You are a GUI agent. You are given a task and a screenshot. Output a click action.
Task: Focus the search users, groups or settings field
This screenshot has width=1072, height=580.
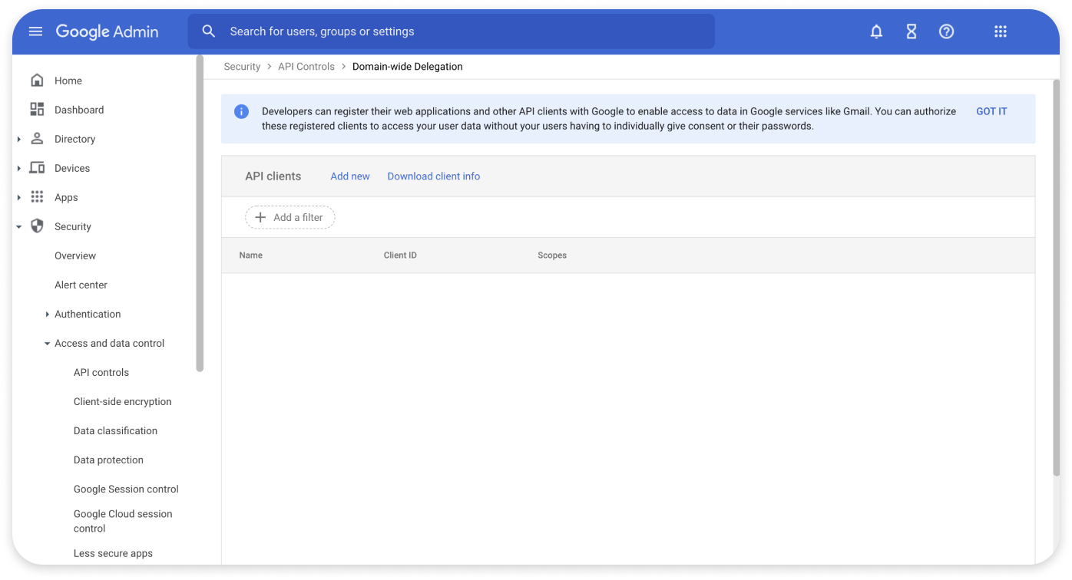(x=452, y=31)
